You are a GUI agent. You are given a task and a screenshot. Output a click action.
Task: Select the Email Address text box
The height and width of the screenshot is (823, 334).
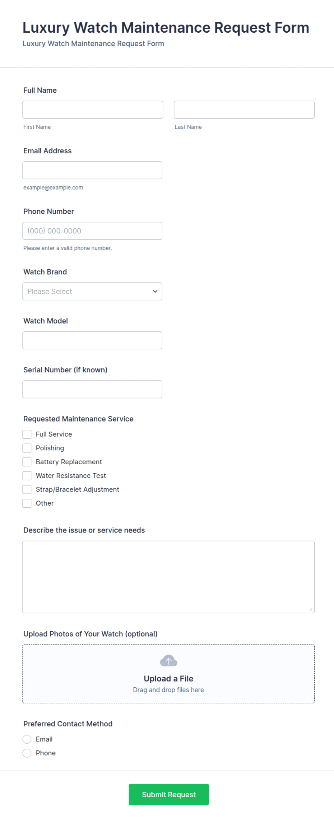coord(92,170)
